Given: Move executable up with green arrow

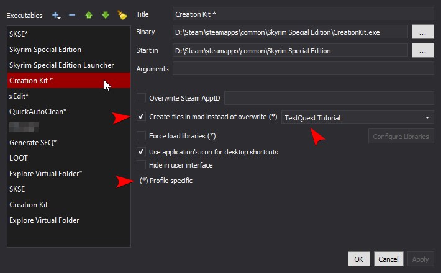Looking at the screenshot, I should click(89, 15).
